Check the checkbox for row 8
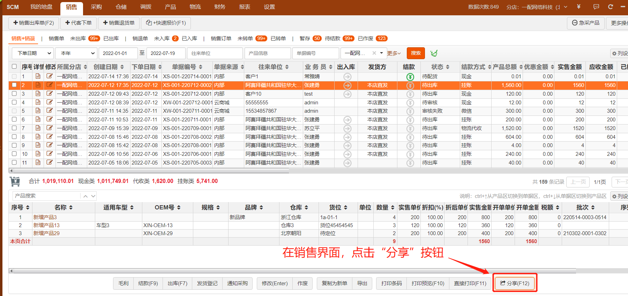This screenshot has height=296, width=628. point(14,137)
